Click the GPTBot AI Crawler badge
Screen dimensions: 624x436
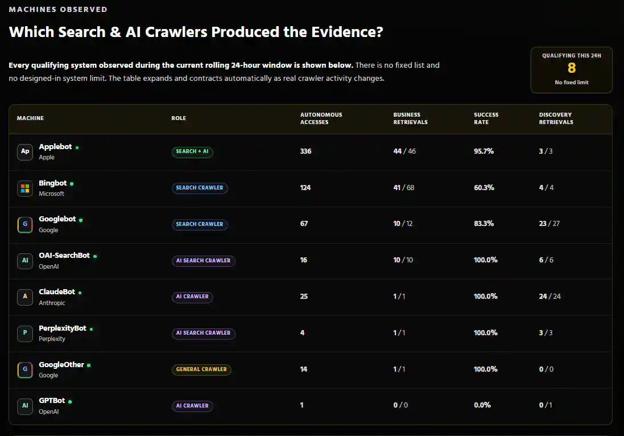(192, 406)
